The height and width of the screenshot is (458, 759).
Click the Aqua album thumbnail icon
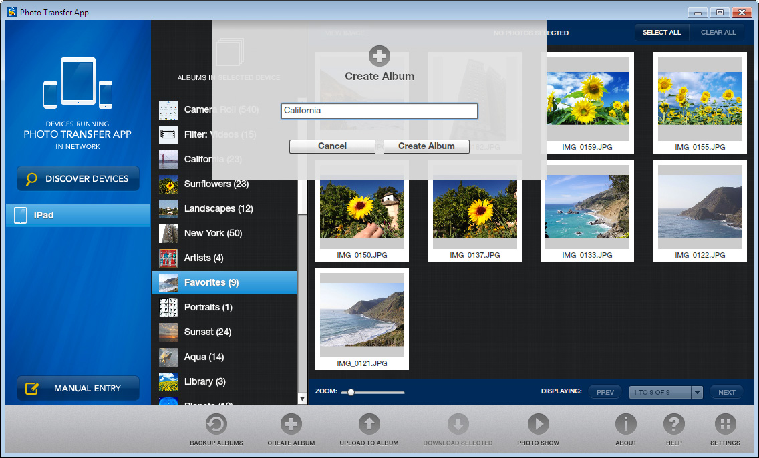point(168,357)
